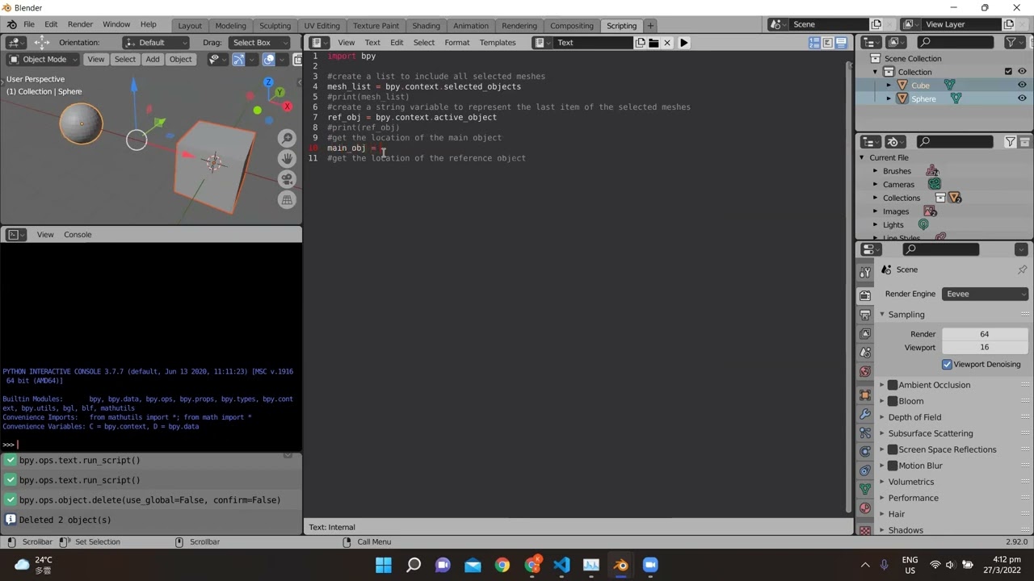Open the Orientation Default dropdown
Screen dimensions: 1034x581
coord(156,43)
